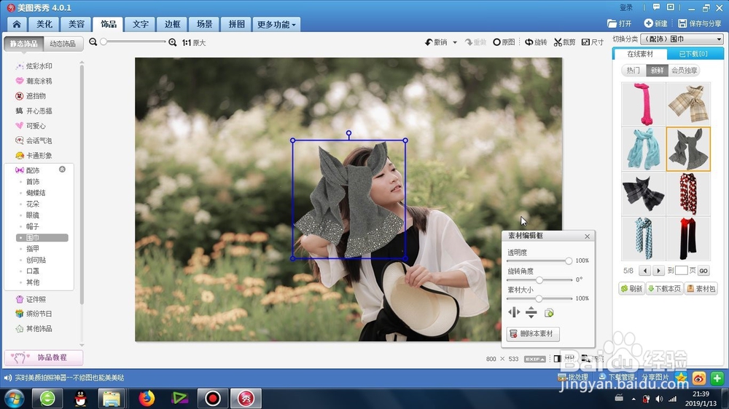Close the 素材编辑框 panel
Screen dimensions: 729x409
[x=587, y=237]
